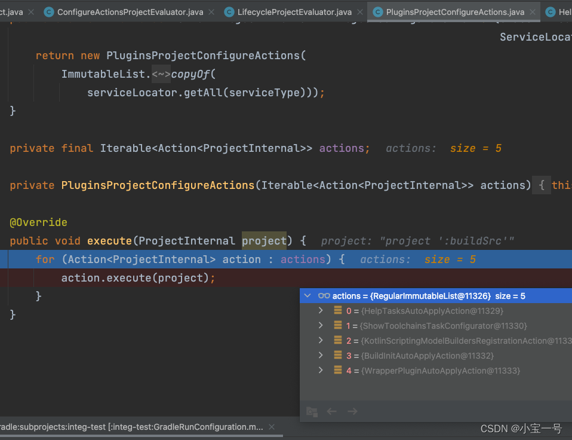Click the highlighted project parameter in execute
Viewport: 572px width, 440px height.
pos(264,241)
